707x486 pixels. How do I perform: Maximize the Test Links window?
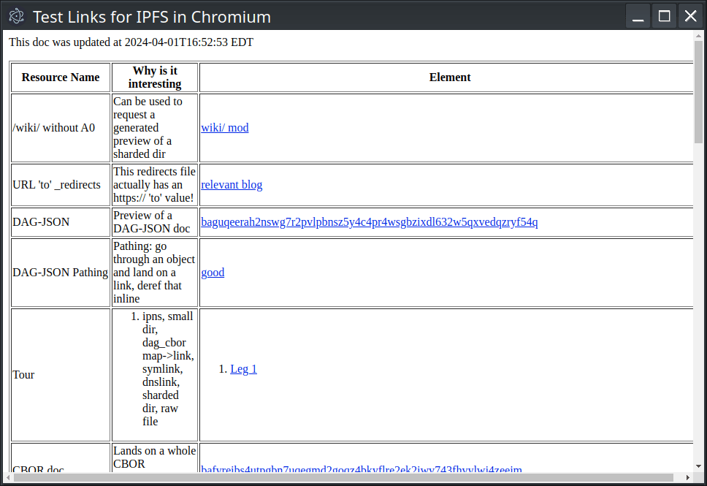coord(664,15)
